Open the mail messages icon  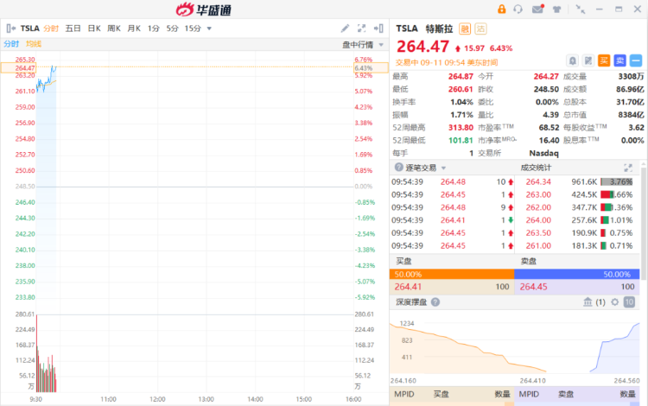(538, 9)
